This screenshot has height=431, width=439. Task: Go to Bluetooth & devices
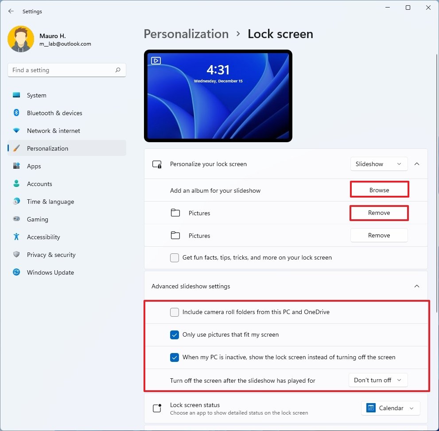click(67, 113)
